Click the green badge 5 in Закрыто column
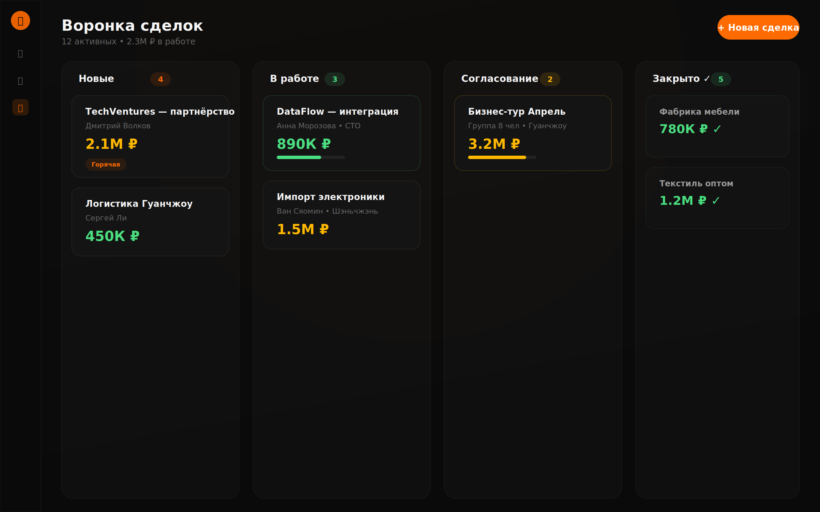This screenshot has width=820, height=512. coord(721,79)
